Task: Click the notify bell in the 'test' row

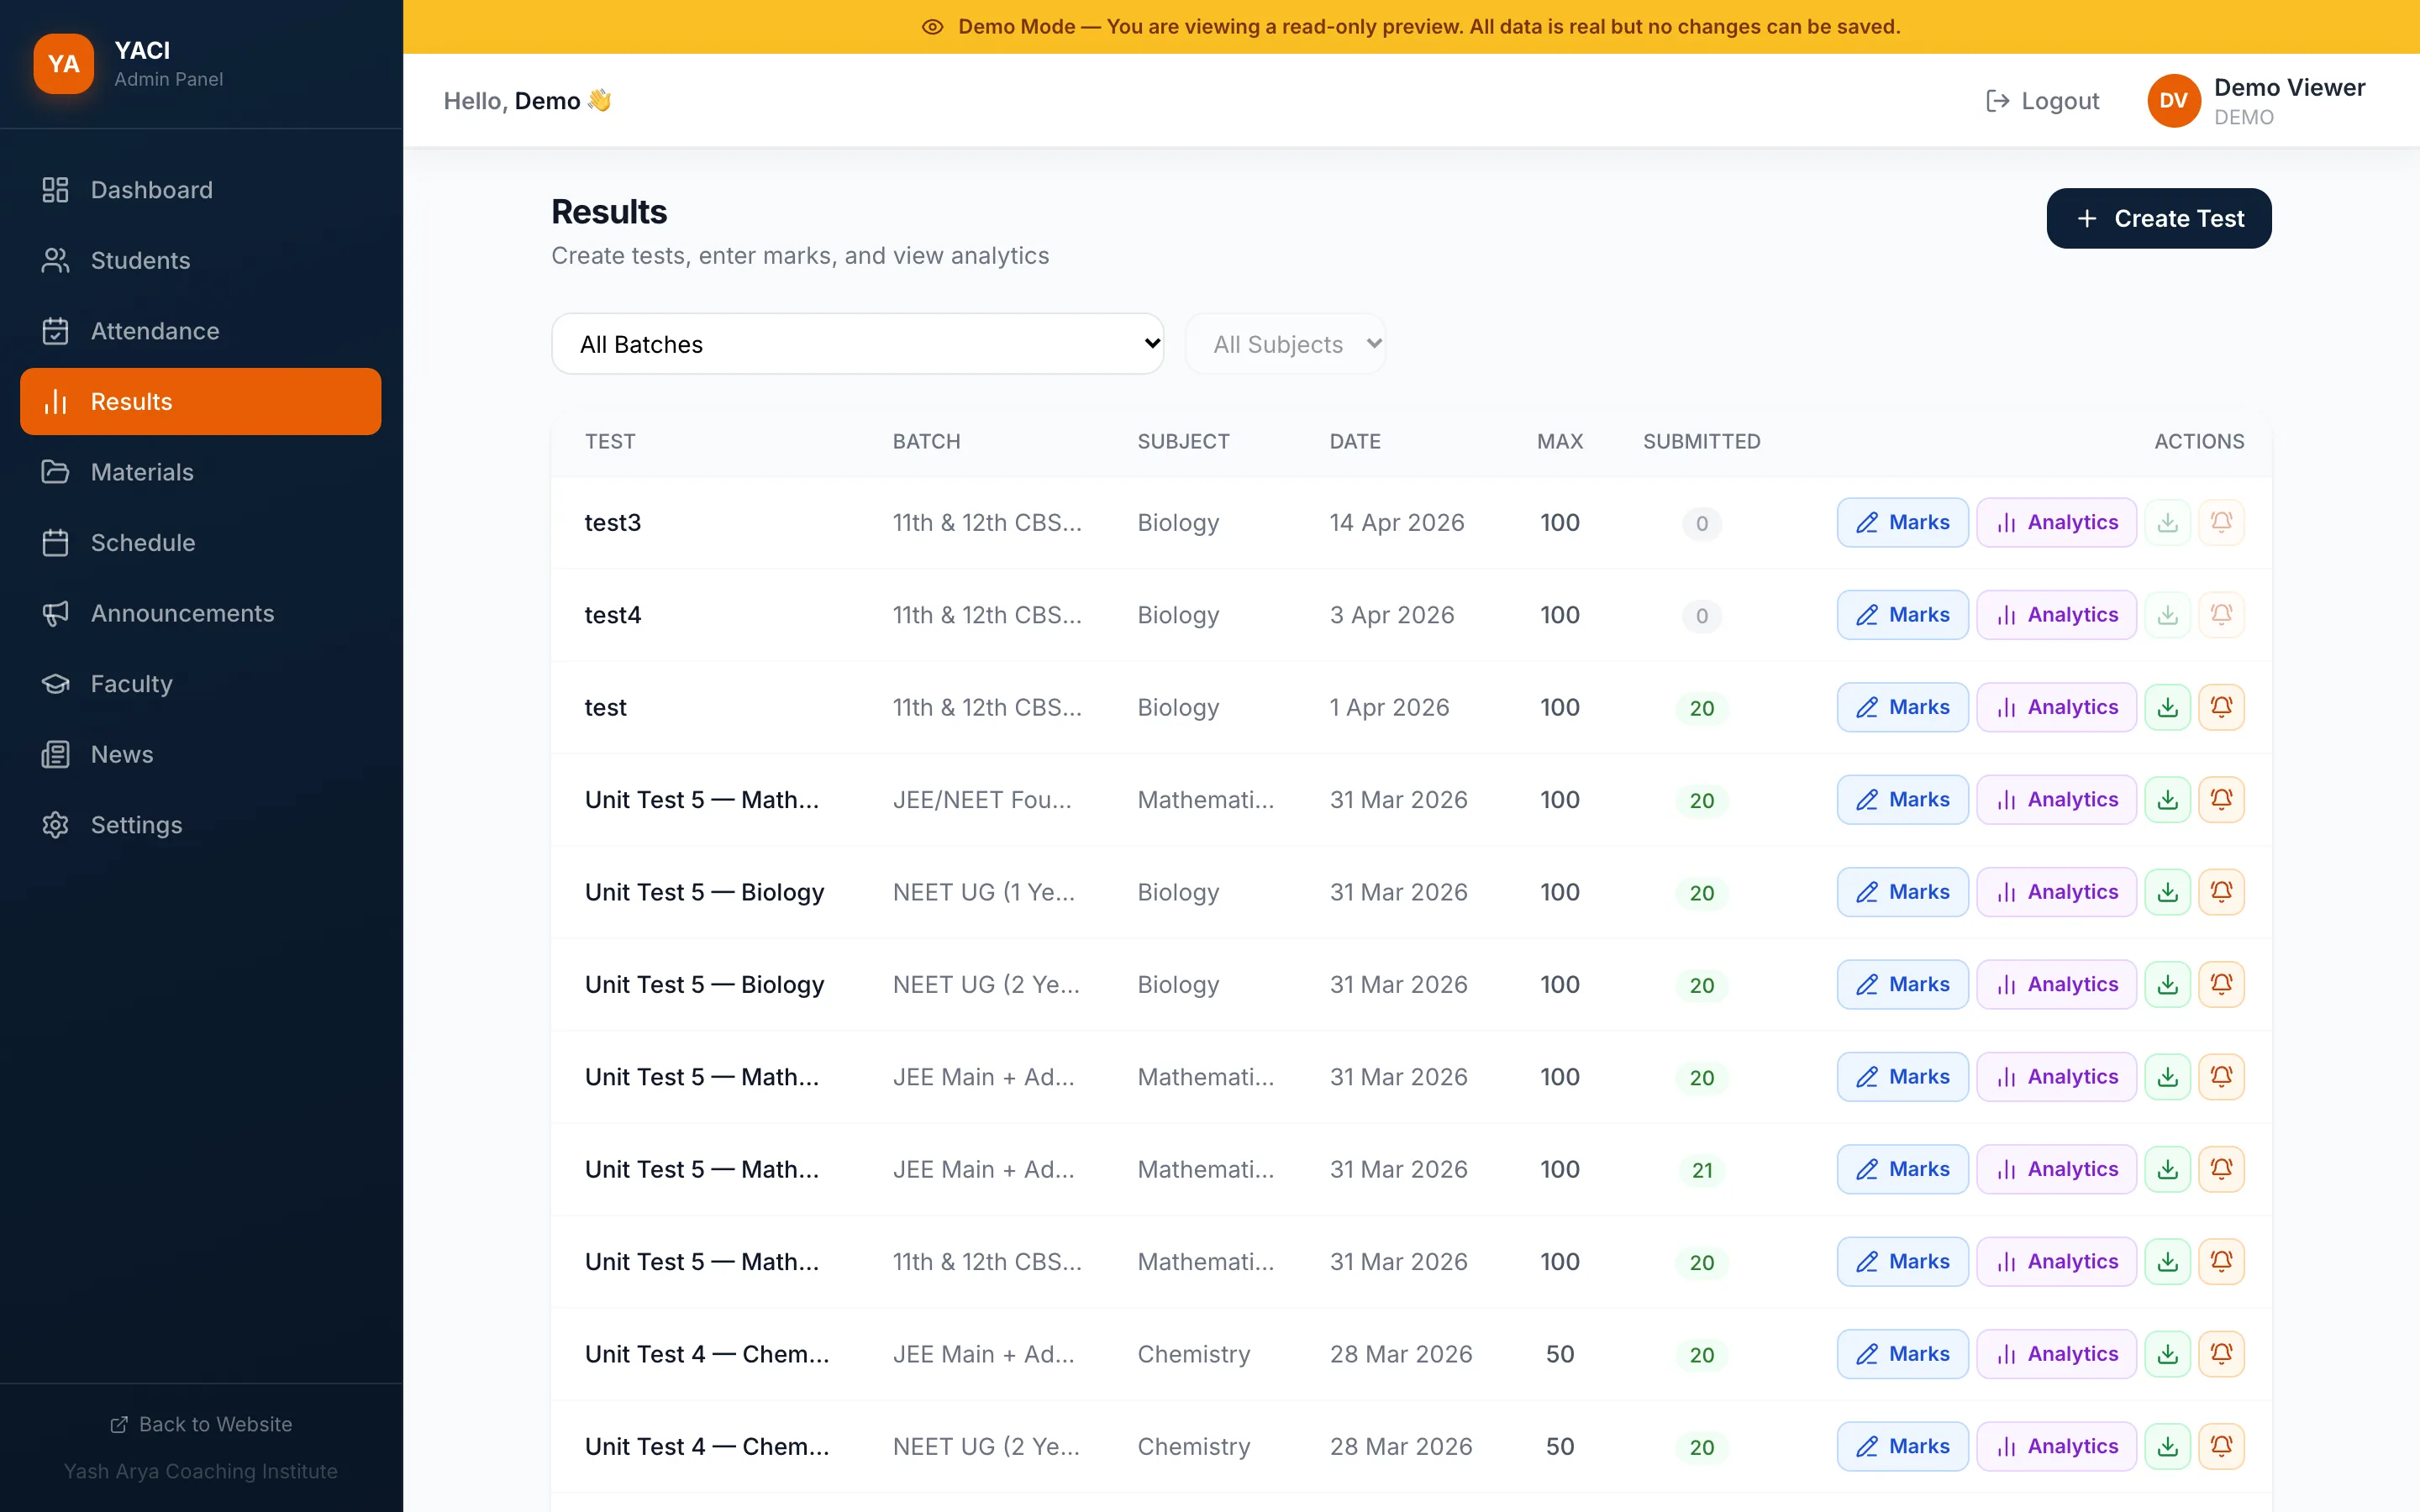Action: pyautogui.click(x=2221, y=707)
